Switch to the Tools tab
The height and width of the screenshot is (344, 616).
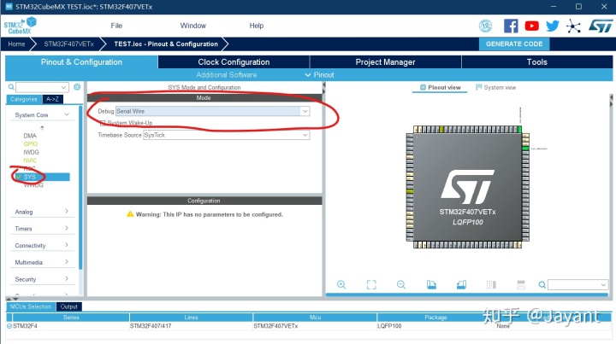pyautogui.click(x=537, y=62)
